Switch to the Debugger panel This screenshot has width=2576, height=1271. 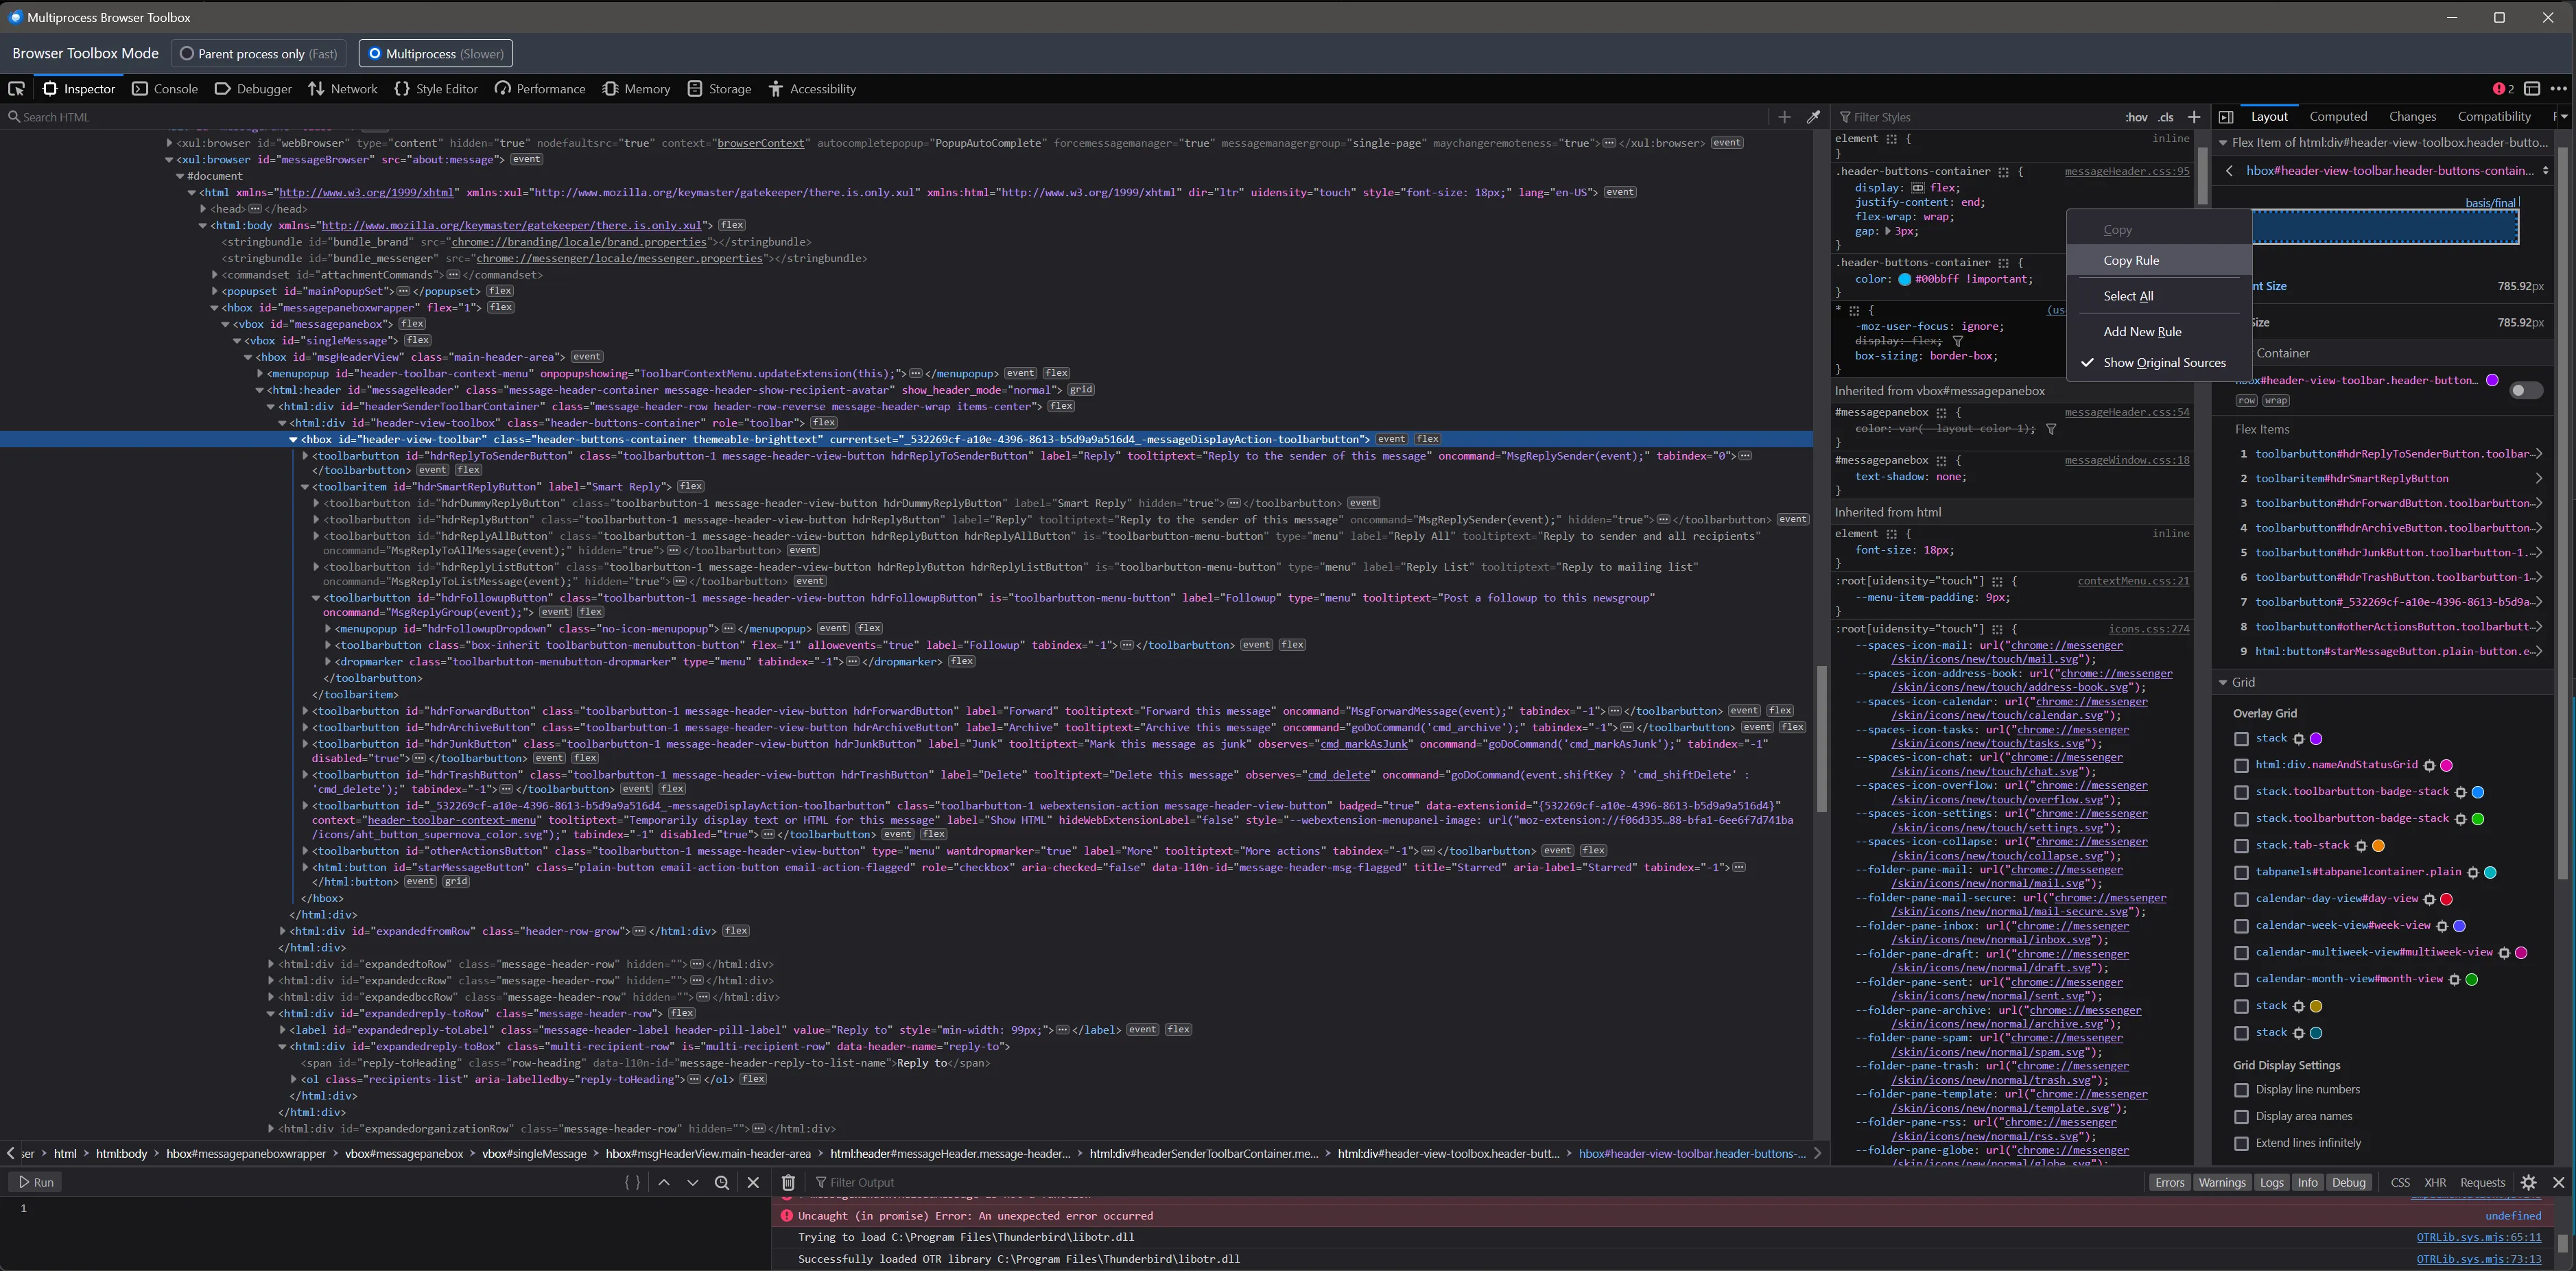(253, 89)
